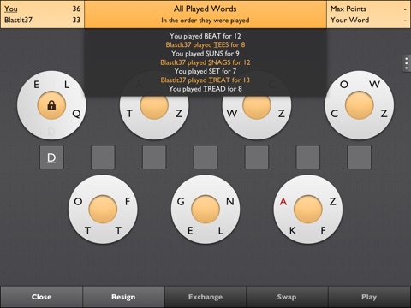
Task: Pick letter F on the O-F-T-T dial
Action: (x=128, y=201)
